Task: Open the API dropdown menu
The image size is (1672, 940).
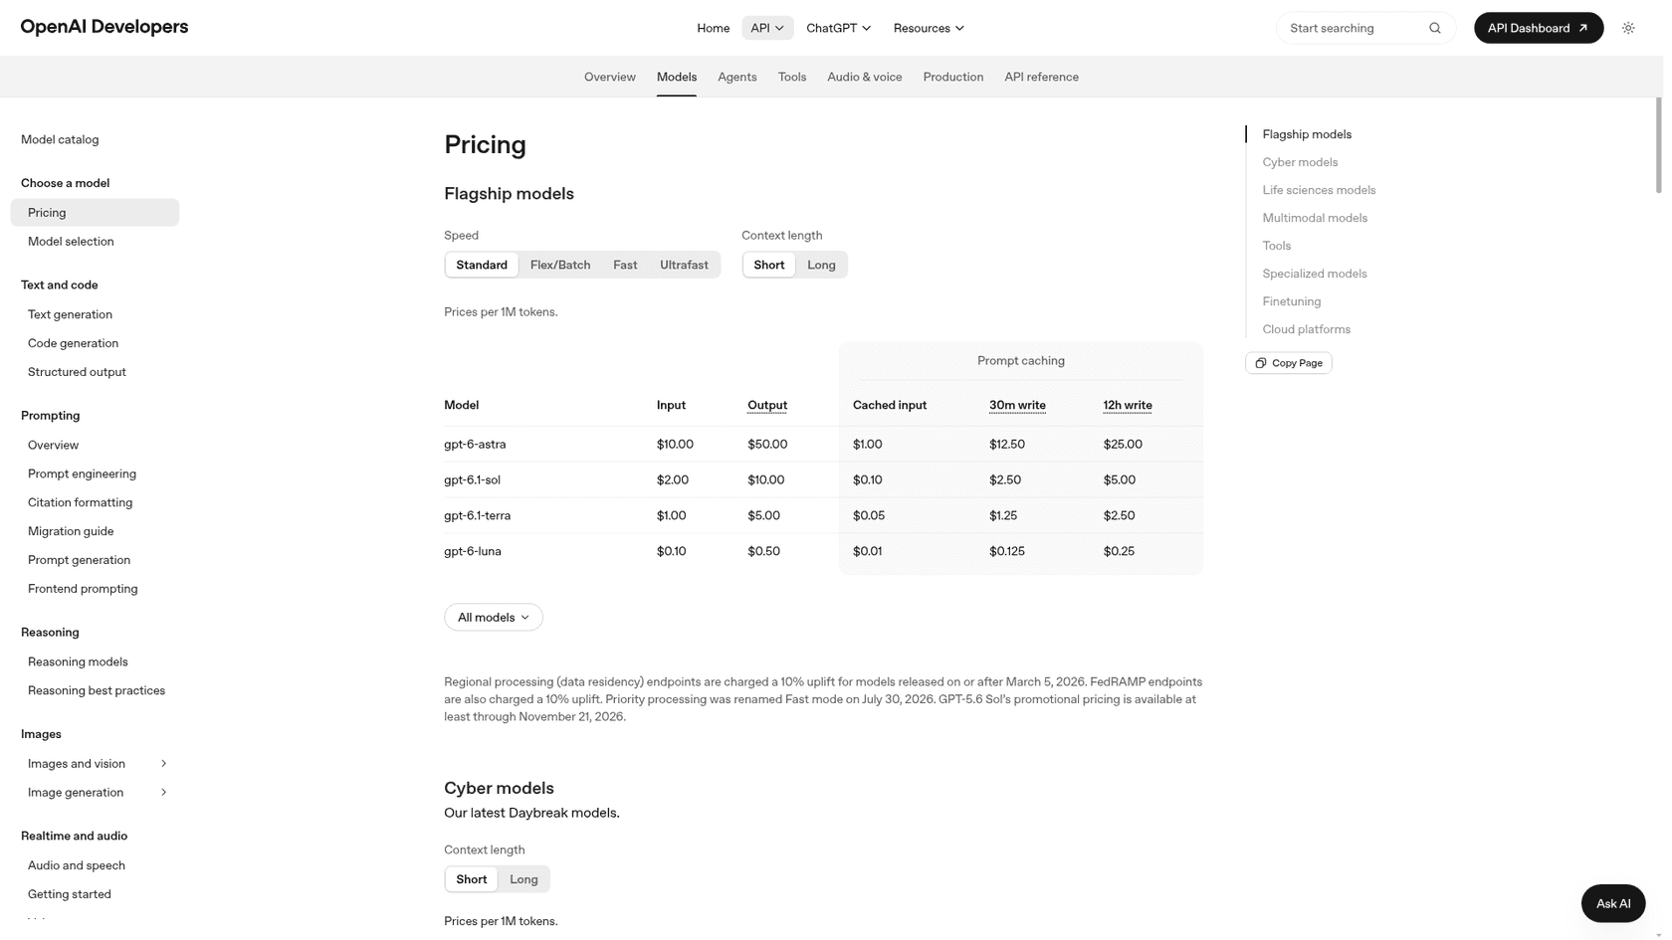Action: (767, 28)
